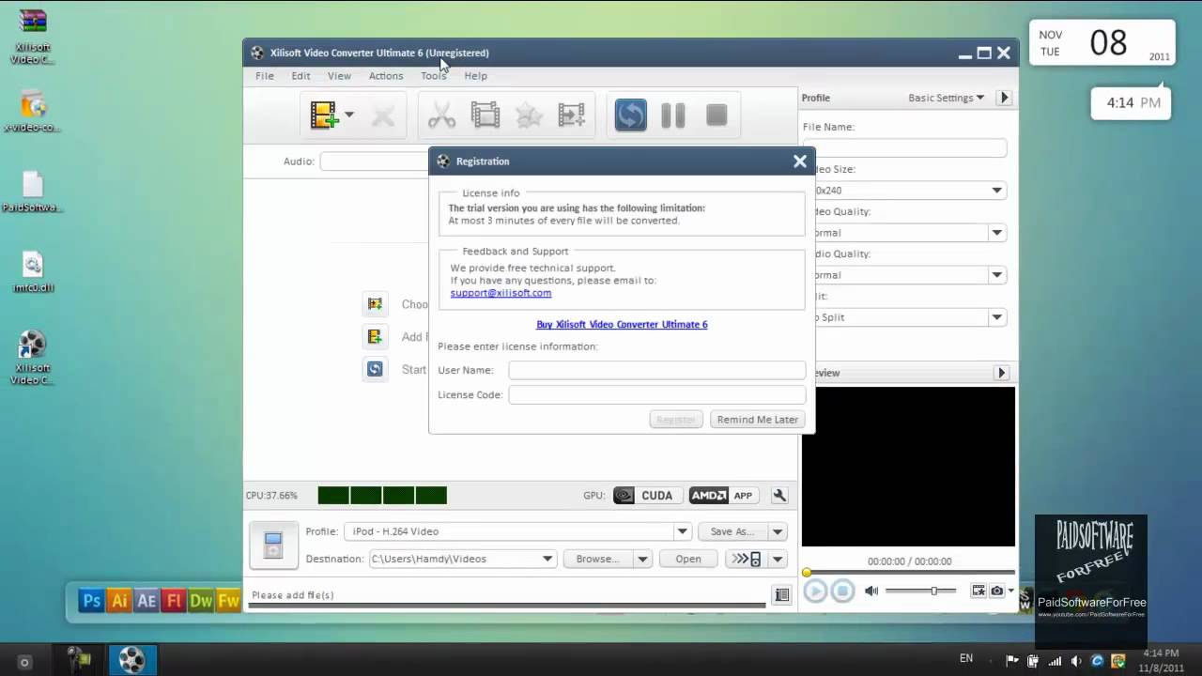Open After Effects from the dock
The height and width of the screenshot is (676, 1202).
(146, 601)
